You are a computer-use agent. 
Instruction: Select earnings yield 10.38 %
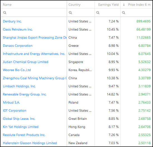(113, 78)
